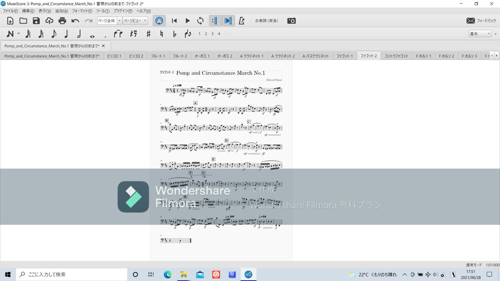Select the whole note duration
The width and height of the screenshot is (500, 281).
pos(92,35)
